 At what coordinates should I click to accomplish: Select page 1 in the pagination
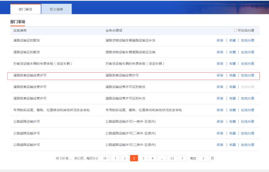tap(125, 158)
